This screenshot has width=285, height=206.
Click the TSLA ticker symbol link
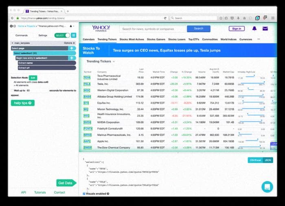[87, 84]
